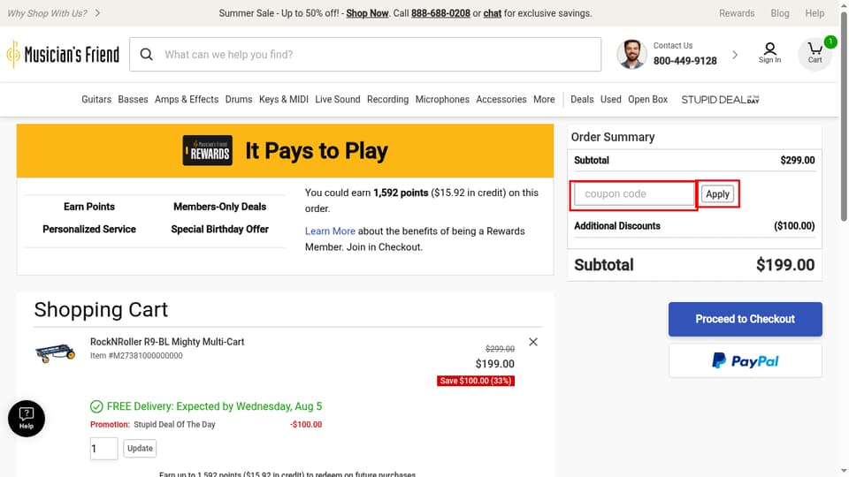
Task: Click the Save $100.00 (33%) badge
Action: point(476,381)
